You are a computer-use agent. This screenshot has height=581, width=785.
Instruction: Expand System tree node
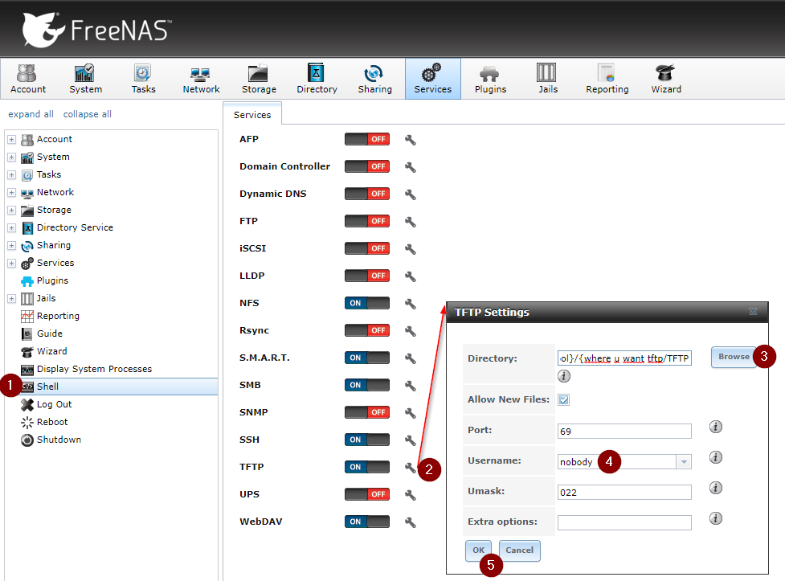click(11, 158)
